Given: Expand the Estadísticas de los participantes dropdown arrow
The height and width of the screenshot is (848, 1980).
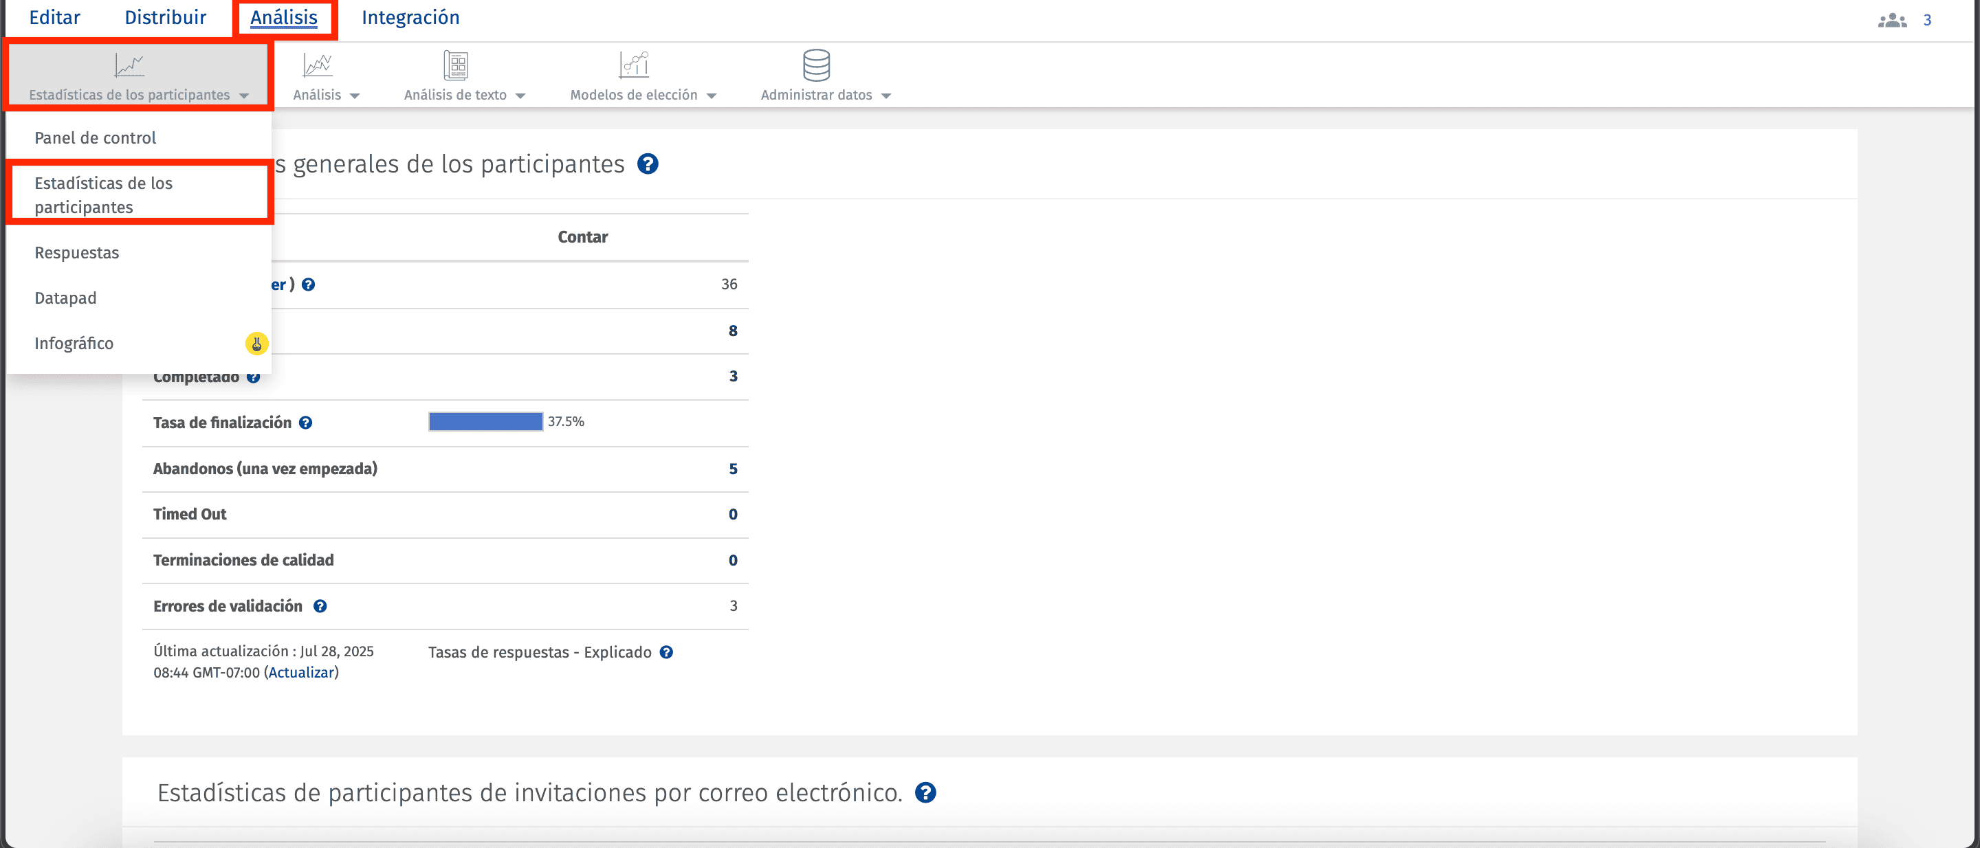Looking at the screenshot, I should pyautogui.click(x=245, y=96).
